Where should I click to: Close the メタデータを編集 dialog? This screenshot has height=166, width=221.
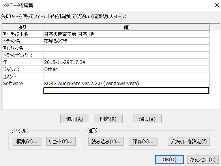point(217,5)
